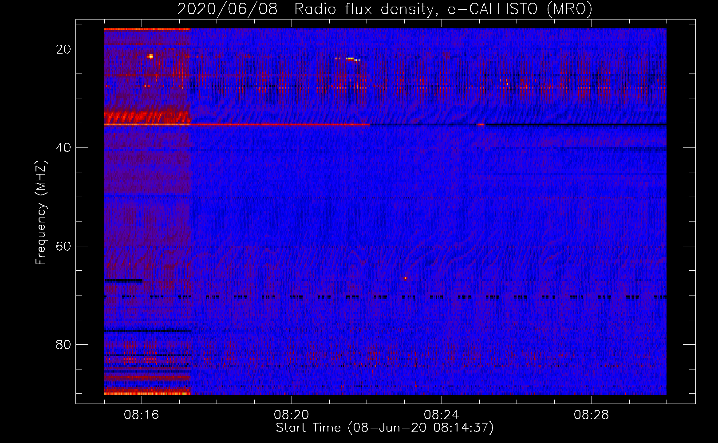Click the 'Frequency (MHZ)' axis label
The height and width of the screenshot is (443, 718).
click(41, 213)
